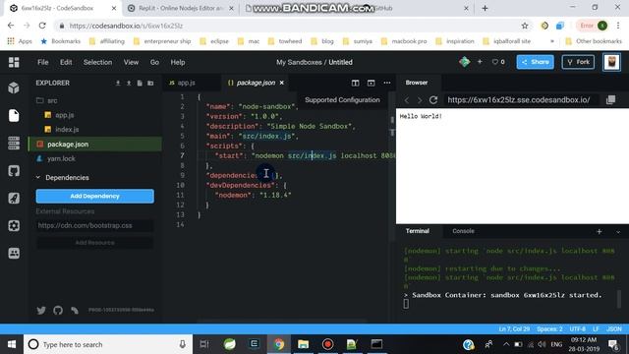The height and width of the screenshot is (354, 629).
Task: Open the Selection menu
Action: 97,62
